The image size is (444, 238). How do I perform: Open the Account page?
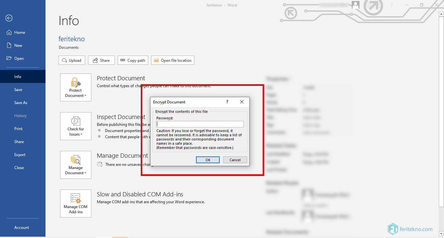click(23, 228)
